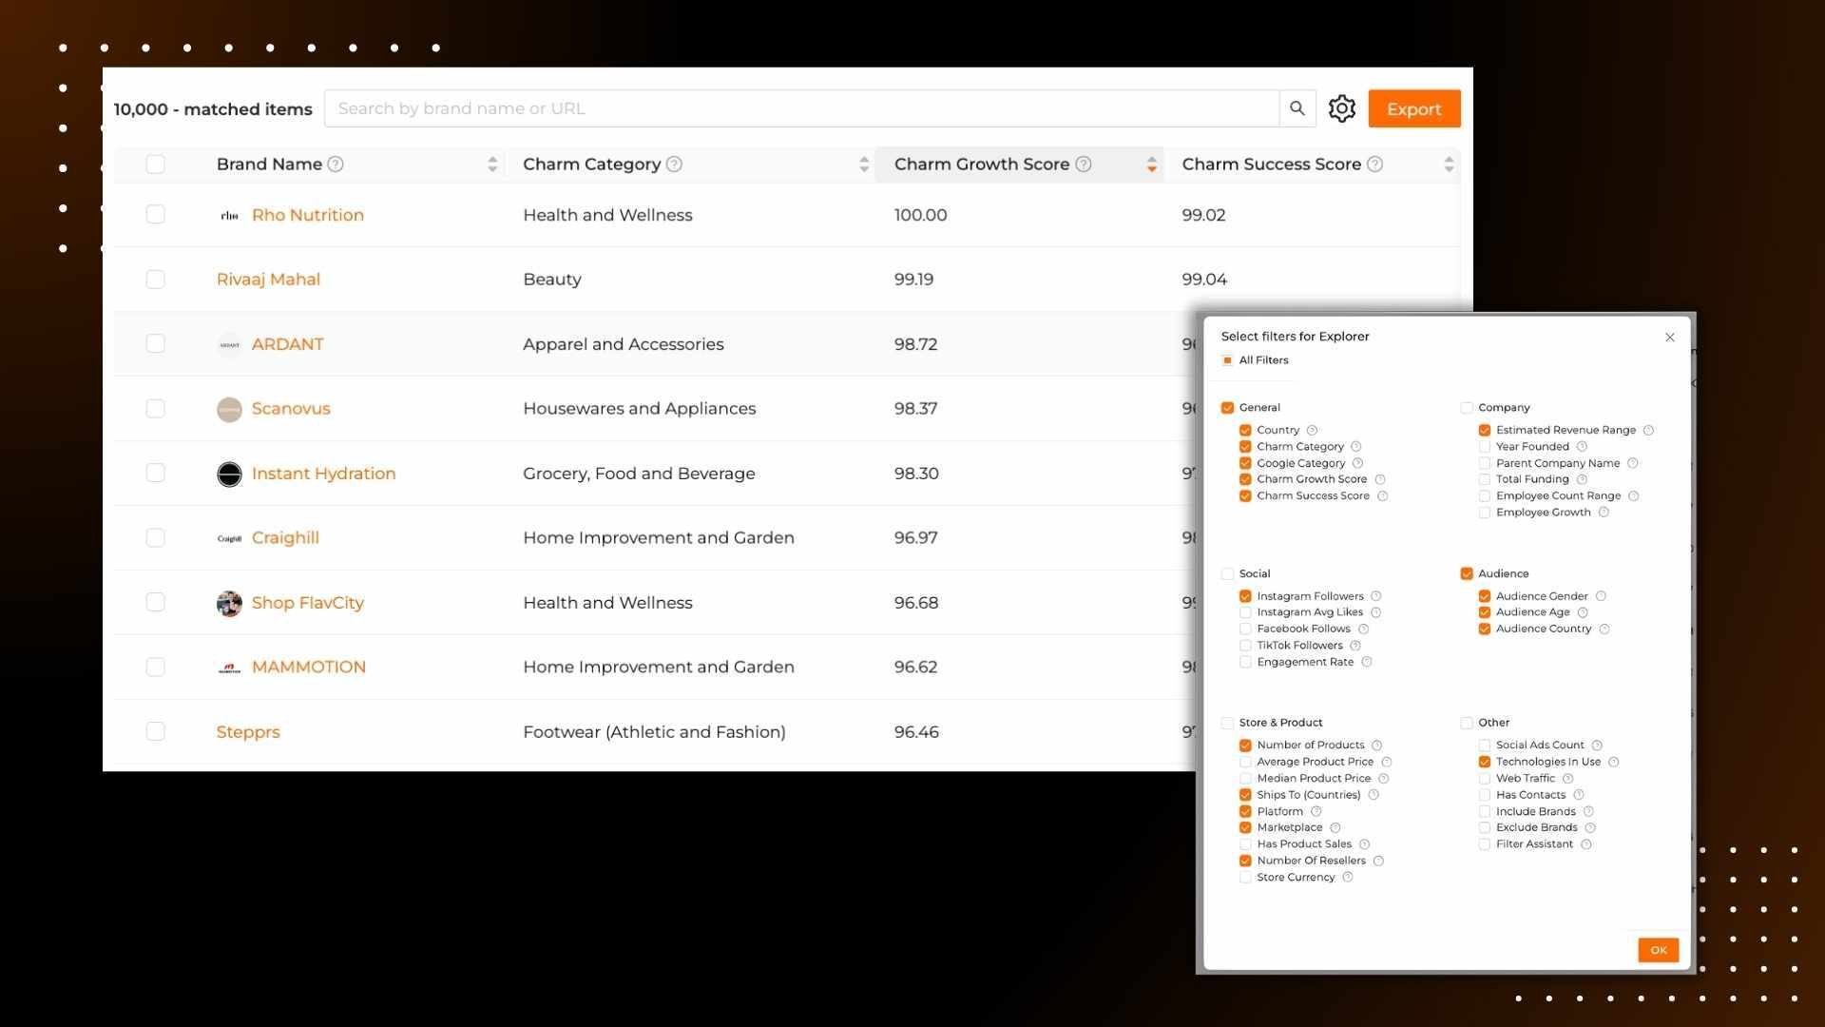Screen dimensions: 1825x1027
Task: Enable the TikTok Followers filter
Action: click(x=1245, y=646)
